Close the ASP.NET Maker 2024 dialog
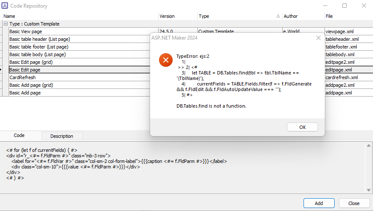 (x=318, y=38)
